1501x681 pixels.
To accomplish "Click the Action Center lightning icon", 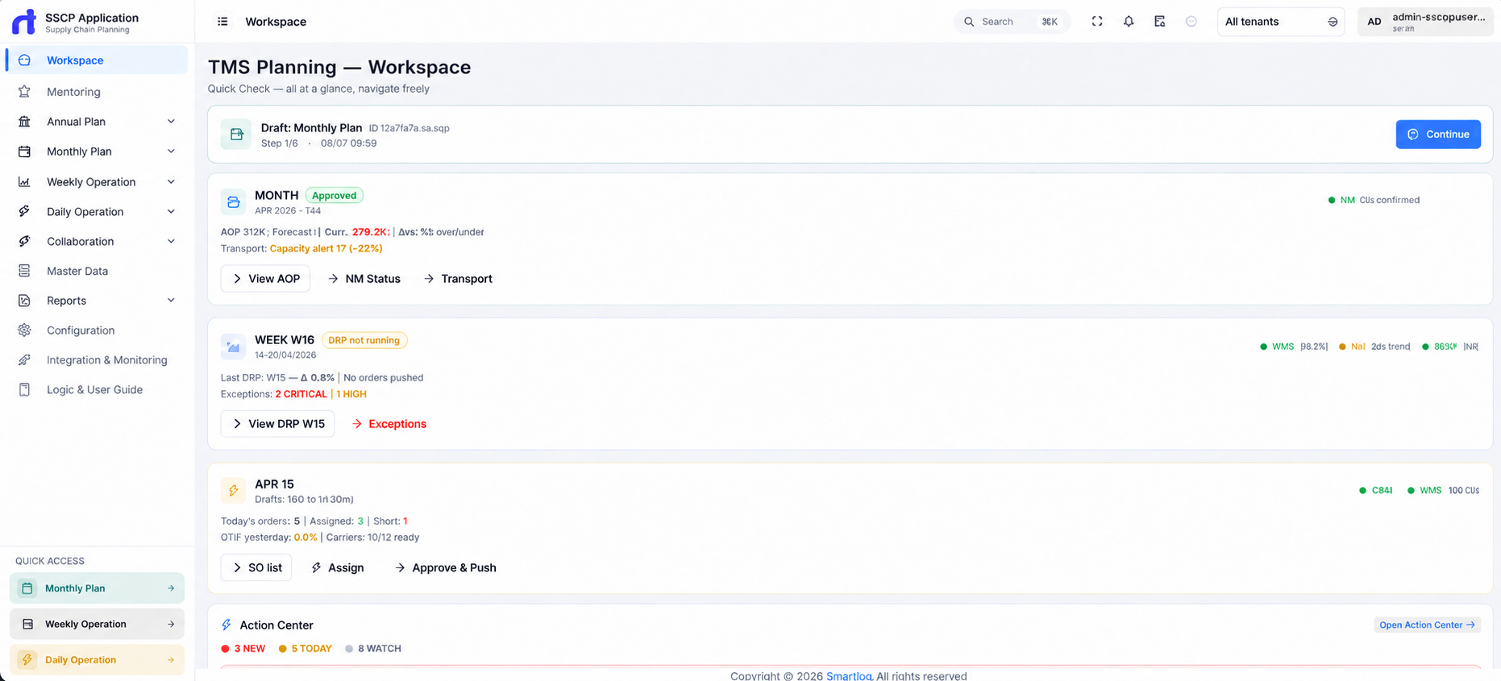I will click(227, 625).
